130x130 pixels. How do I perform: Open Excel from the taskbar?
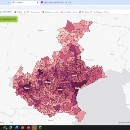(x=40, y=128)
